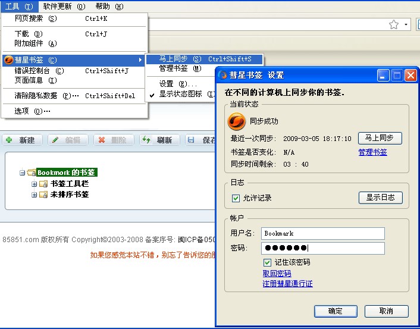The image size is (420, 329).
Task: Click the Bookmark 的书签 root folder icon
Action: pos(32,173)
